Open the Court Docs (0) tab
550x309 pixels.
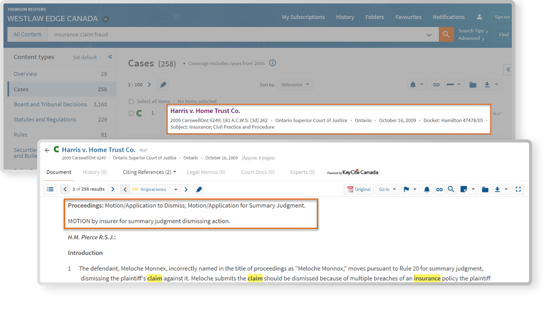257,172
